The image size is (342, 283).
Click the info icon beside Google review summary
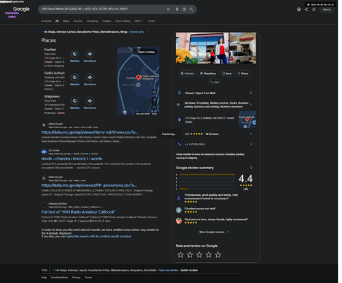(251, 168)
